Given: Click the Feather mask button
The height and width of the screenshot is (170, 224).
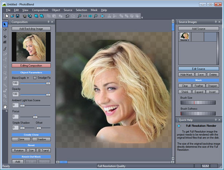Looking at the screenshot, I should [x=198, y=86].
